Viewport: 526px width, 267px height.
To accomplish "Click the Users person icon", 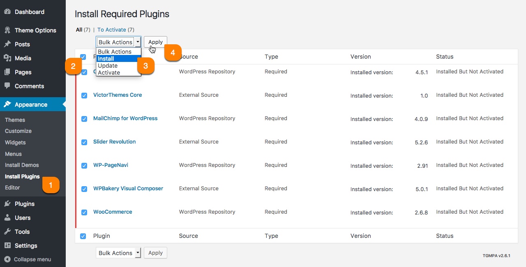I will pos(9,217).
